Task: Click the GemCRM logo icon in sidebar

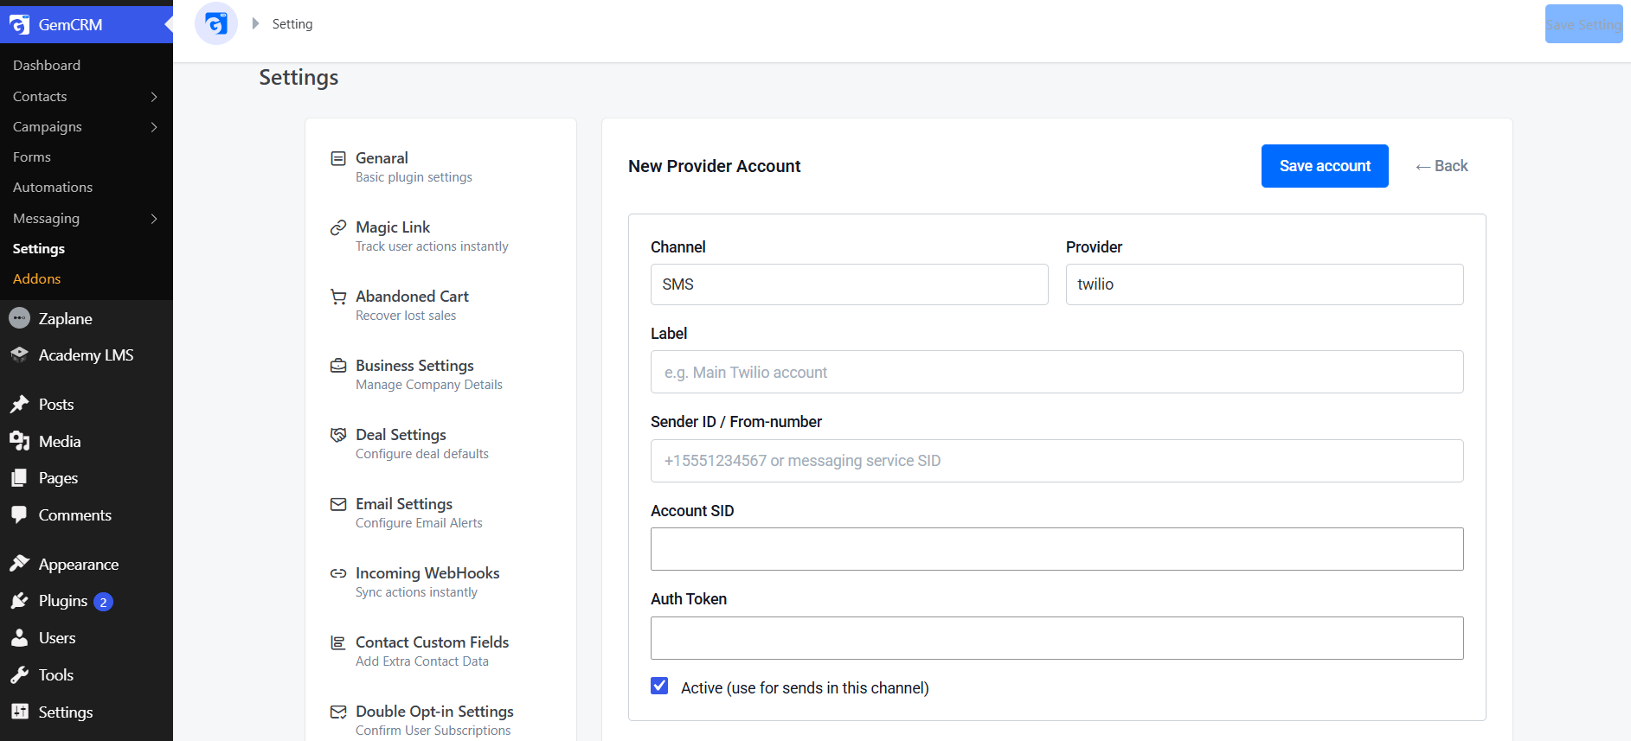Action: point(19,25)
